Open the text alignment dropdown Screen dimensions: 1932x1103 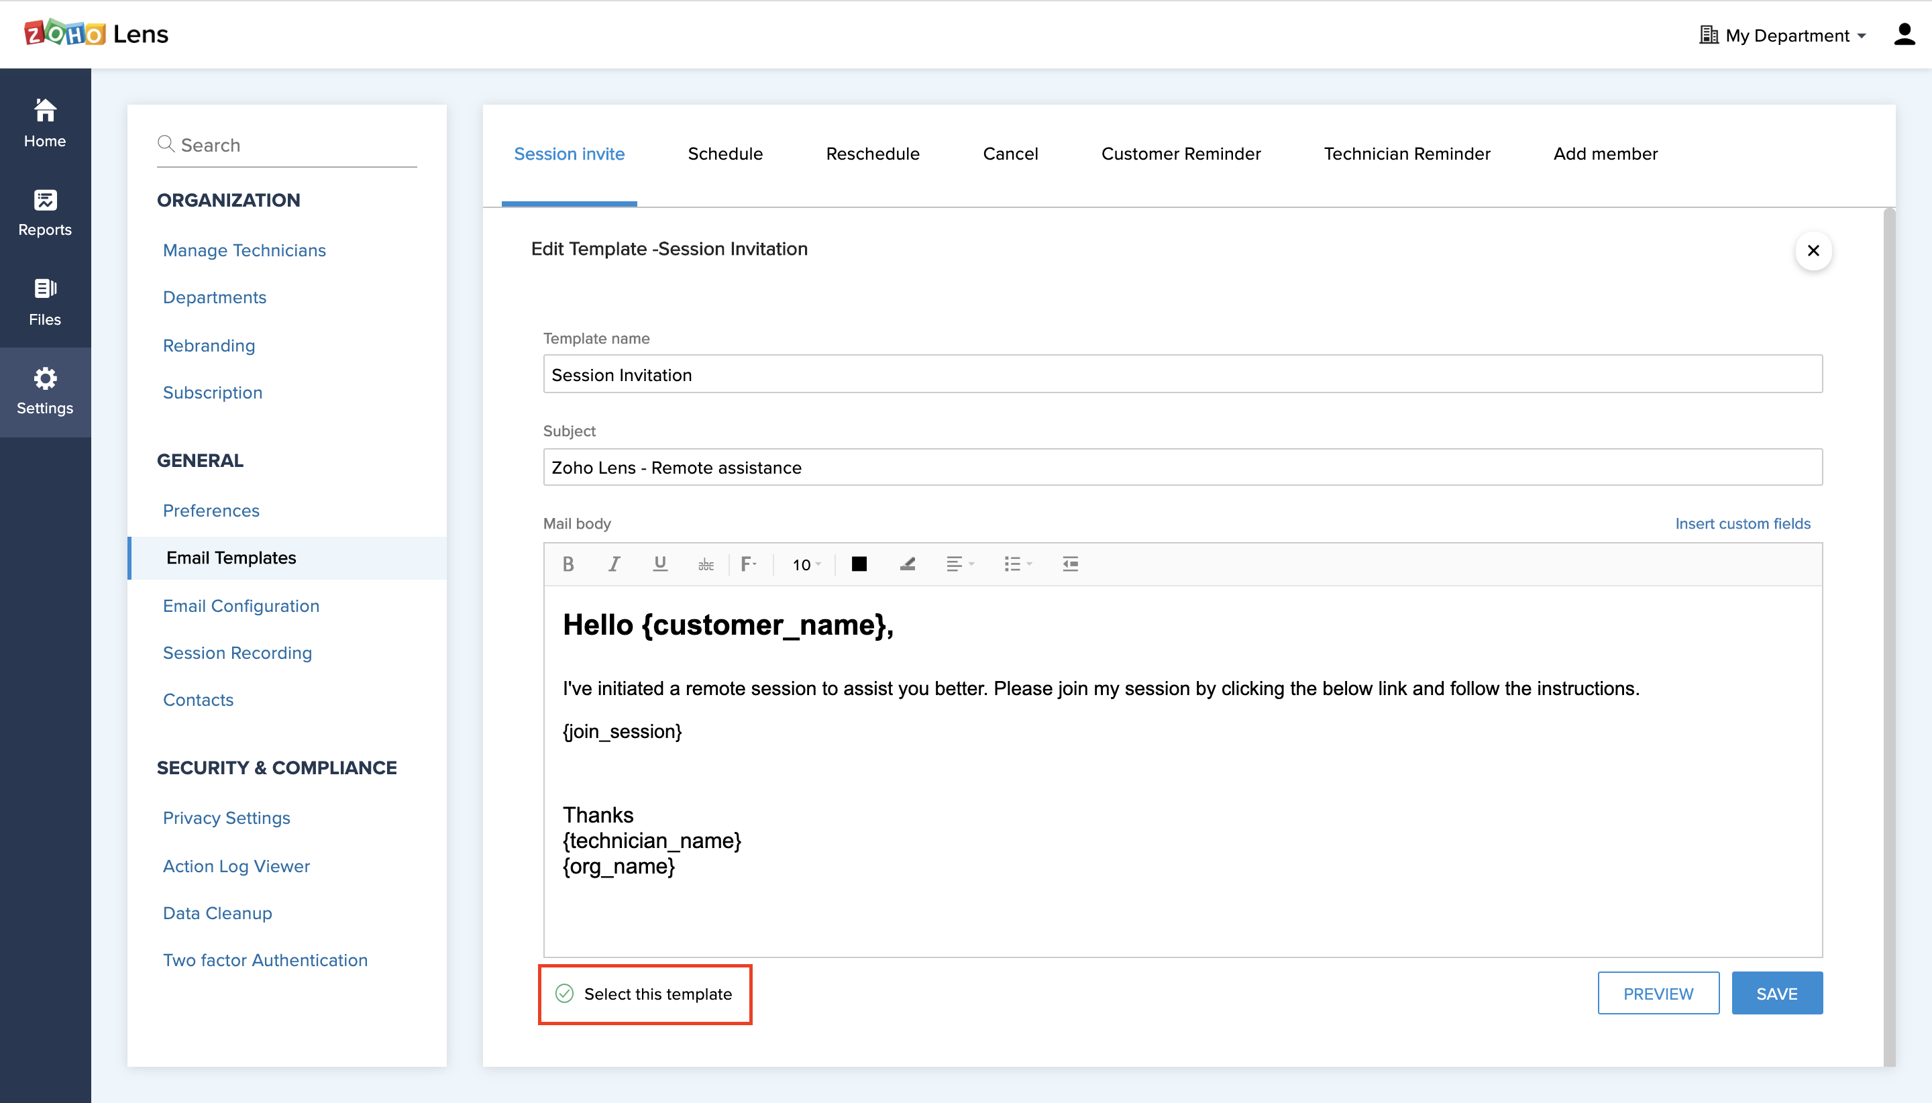[x=959, y=564]
